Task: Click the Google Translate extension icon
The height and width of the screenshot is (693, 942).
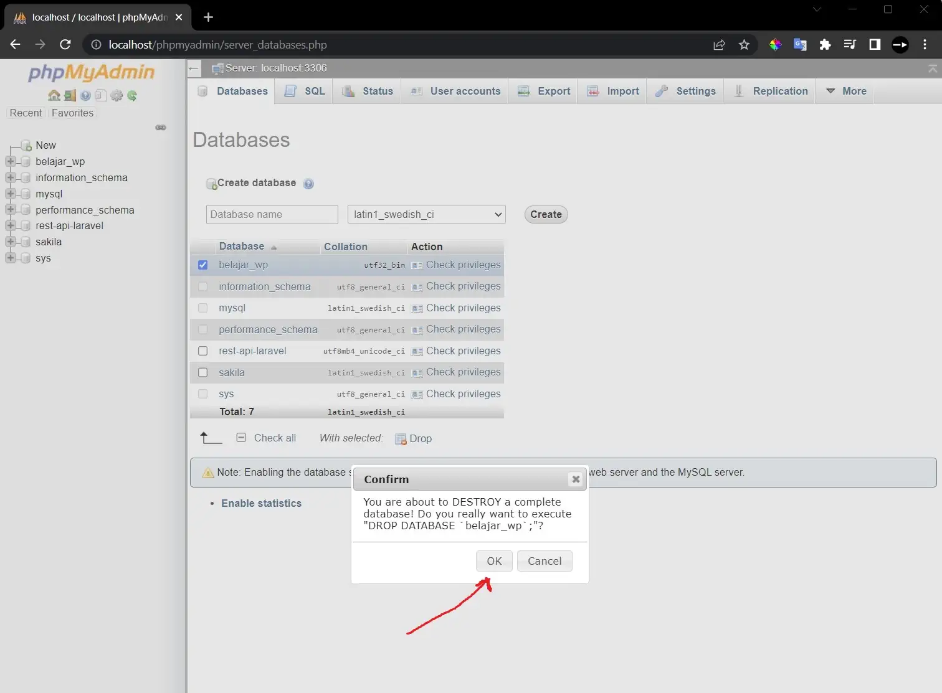Action: [x=800, y=45]
